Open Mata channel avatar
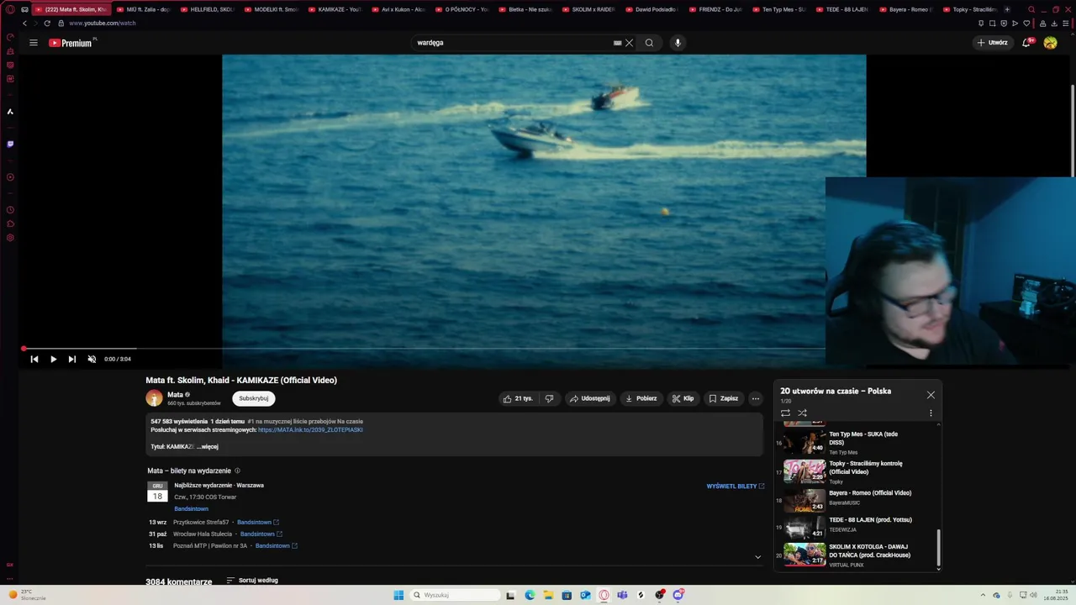The image size is (1076, 605). click(154, 398)
